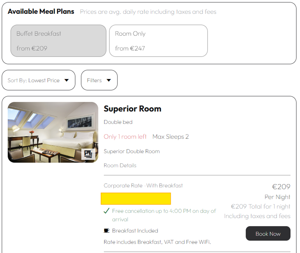Select the Buffet Breakfast meal plan
The width and height of the screenshot is (300, 253).
[x=58, y=41]
